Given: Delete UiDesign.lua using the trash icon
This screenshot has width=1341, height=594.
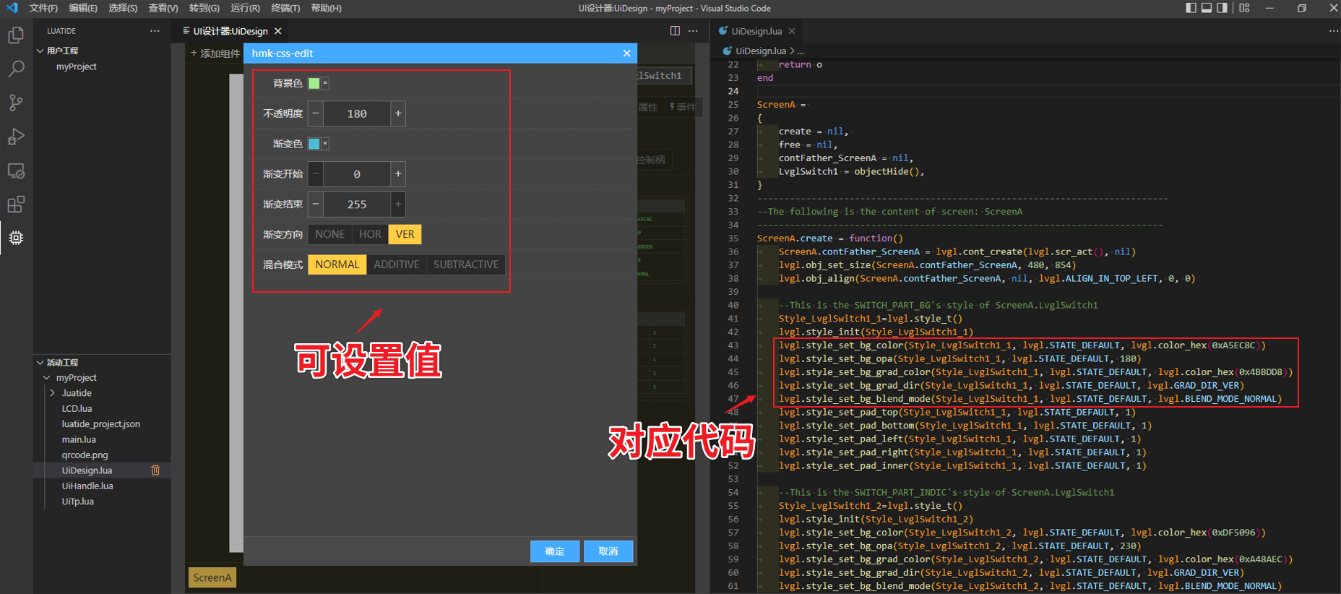Looking at the screenshot, I should (155, 470).
